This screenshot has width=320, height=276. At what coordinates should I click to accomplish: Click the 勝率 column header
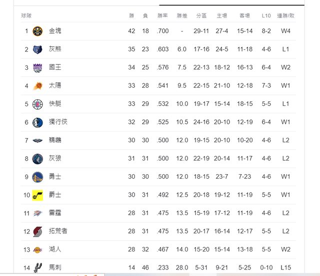tap(162, 15)
